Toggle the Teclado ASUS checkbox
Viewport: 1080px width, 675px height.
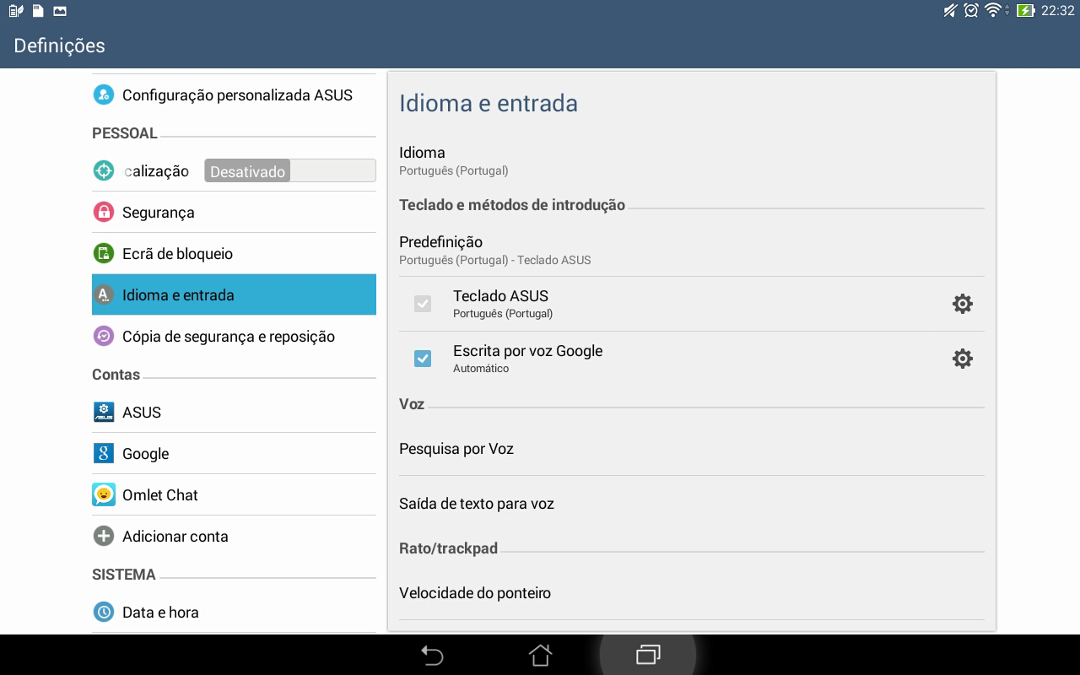coord(423,304)
